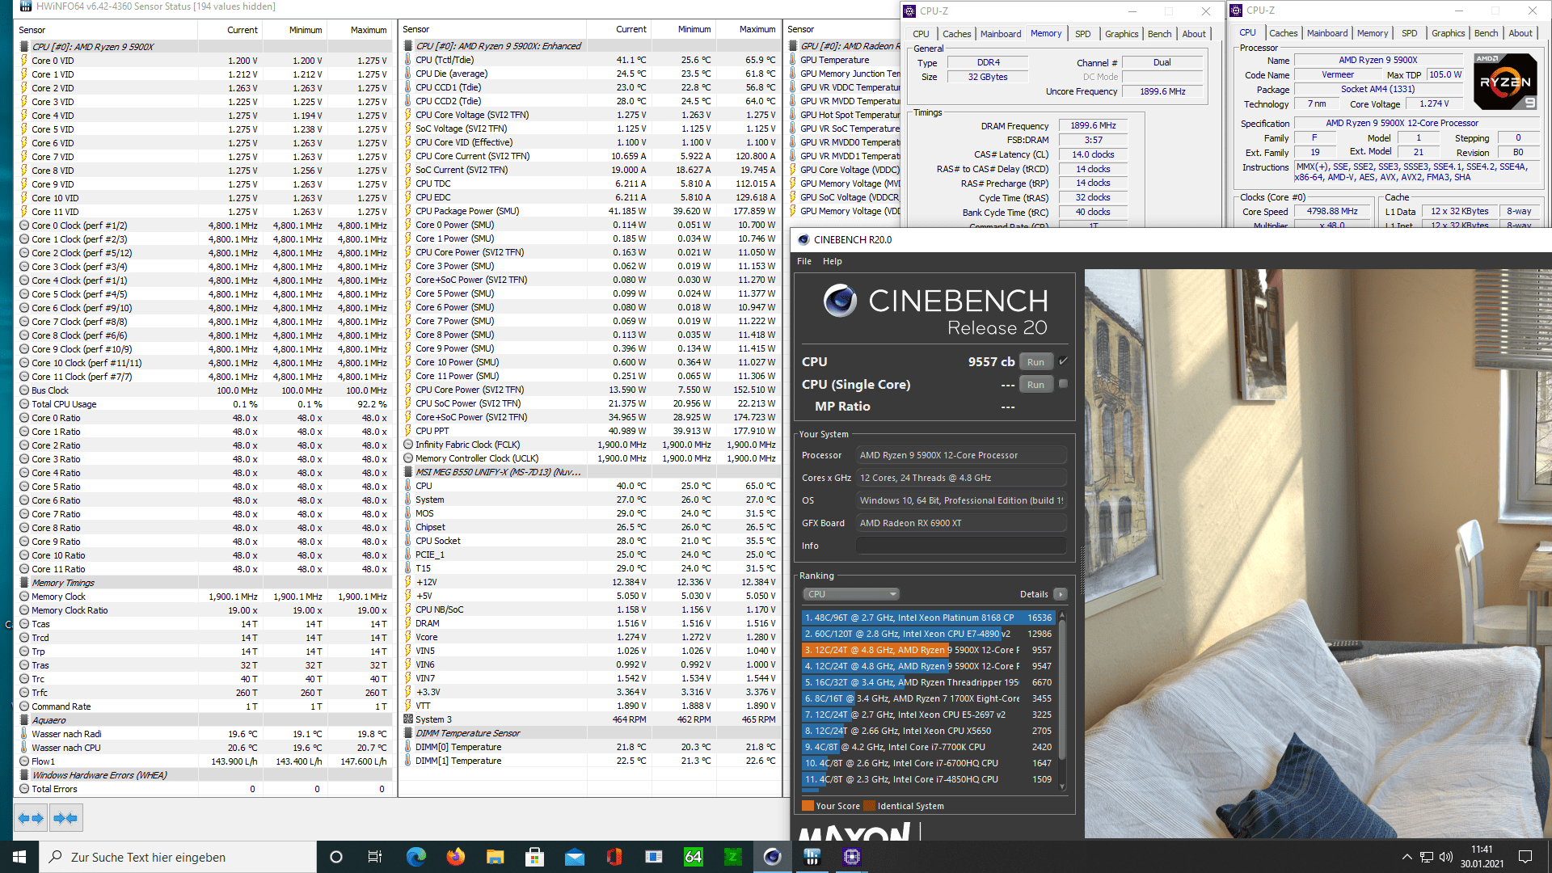Click fan icon beside System 3 row

pos(408,719)
